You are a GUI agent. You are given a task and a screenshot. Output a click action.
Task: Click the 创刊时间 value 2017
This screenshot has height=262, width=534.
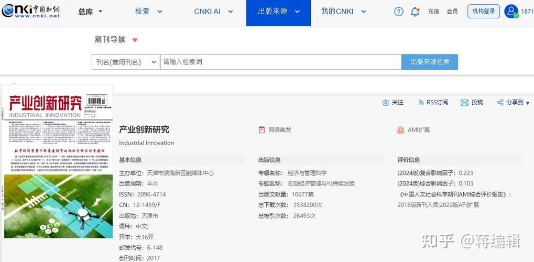point(153,258)
